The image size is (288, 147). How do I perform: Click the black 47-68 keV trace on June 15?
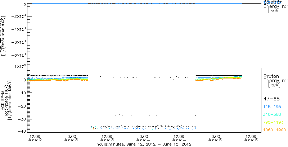coord(219,75)
